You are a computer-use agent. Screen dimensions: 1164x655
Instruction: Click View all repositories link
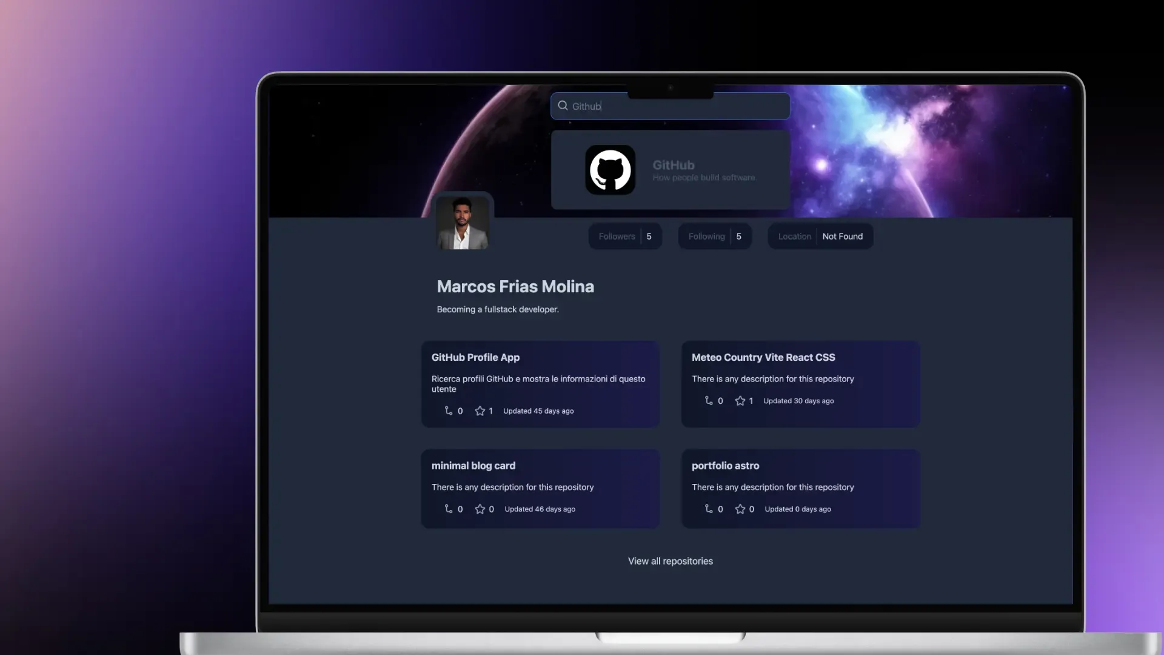pyautogui.click(x=670, y=560)
